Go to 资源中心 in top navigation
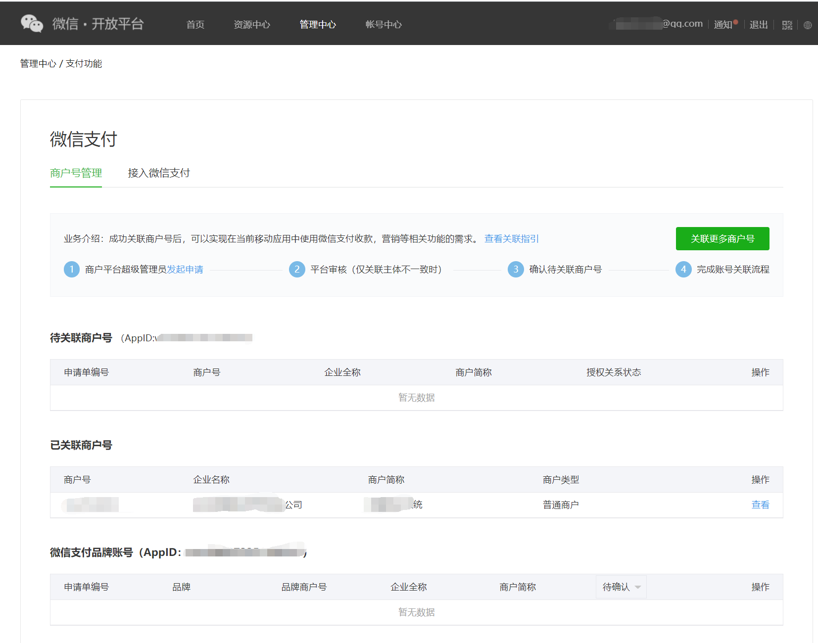 [252, 24]
